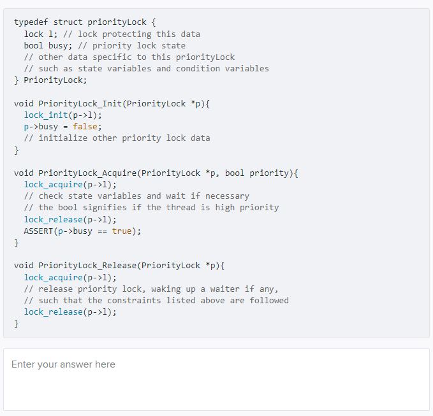The height and width of the screenshot is (416, 433).
Task: Click lock_release call inside PriorityLock_Release
Action: (x=70, y=312)
